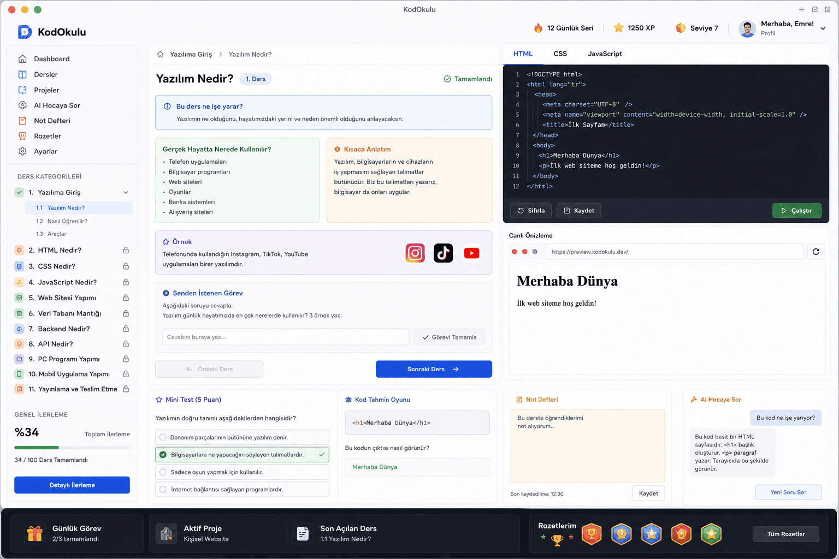
Task: Click the overall progress bar at %34
Action: (x=72, y=448)
